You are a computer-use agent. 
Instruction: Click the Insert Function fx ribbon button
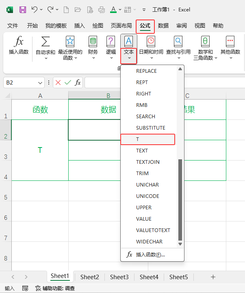pyautogui.click(x=19, y=46)
